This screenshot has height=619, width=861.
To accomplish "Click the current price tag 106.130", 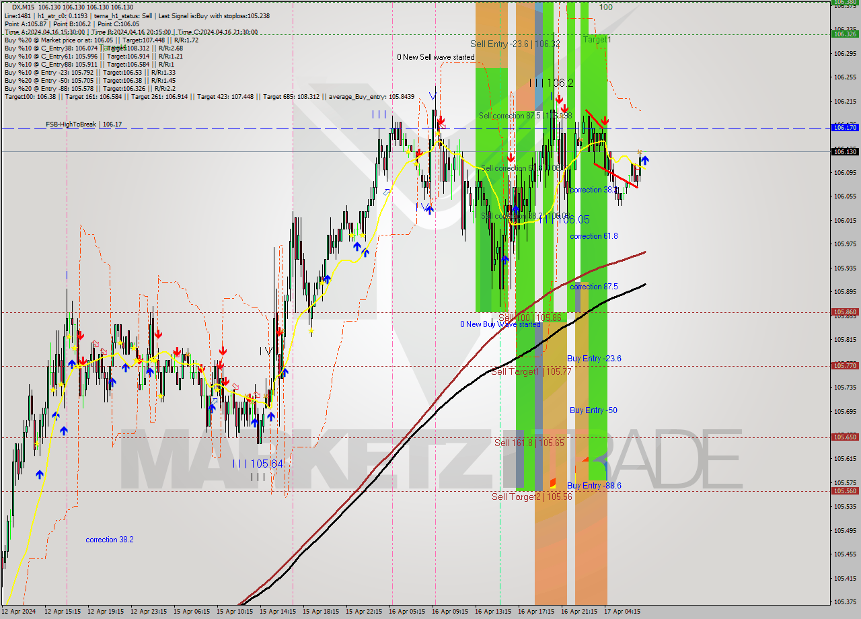I will pos(845,152).
